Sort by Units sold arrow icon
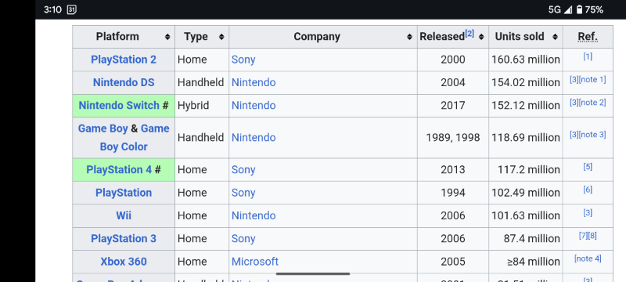 [x=555, y=37]
